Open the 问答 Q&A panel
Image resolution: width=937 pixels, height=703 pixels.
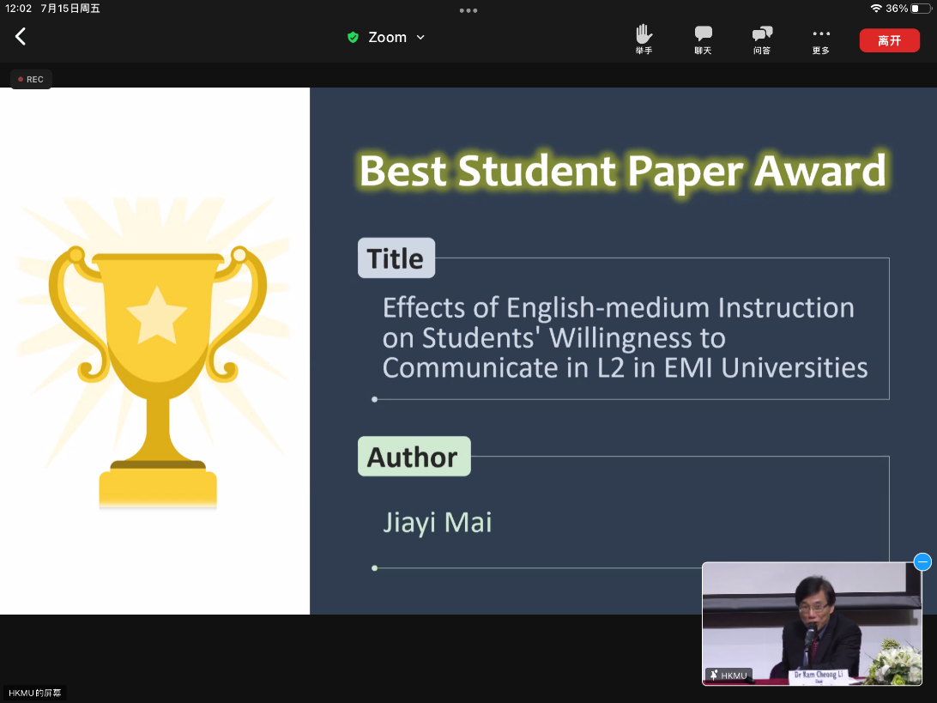coord(761,39)
